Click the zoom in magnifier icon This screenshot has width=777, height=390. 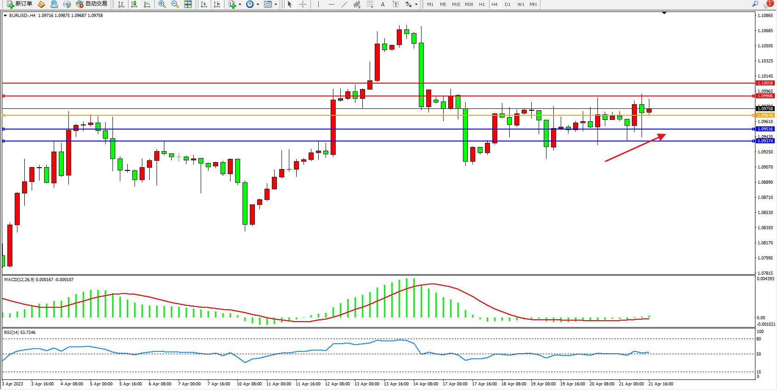tap(162, 4)
